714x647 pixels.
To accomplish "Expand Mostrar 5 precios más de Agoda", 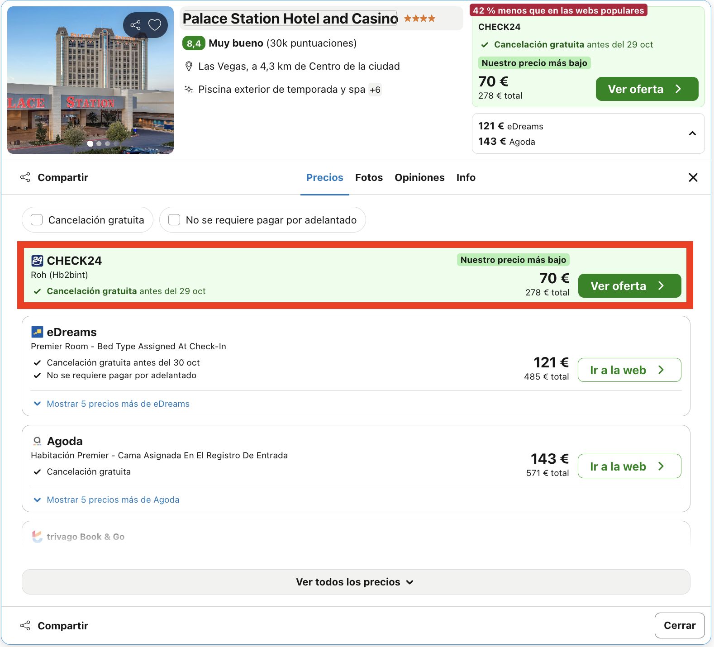I will [x=107, y=500].
